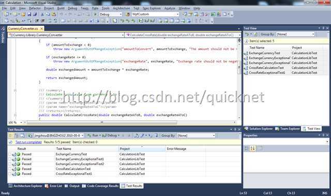Click the Test run completed link
The height and width of the screenshot is (196, 331).
coord(28,142)
